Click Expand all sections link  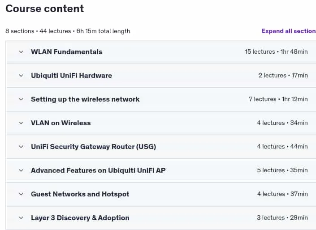pos(289,31)
